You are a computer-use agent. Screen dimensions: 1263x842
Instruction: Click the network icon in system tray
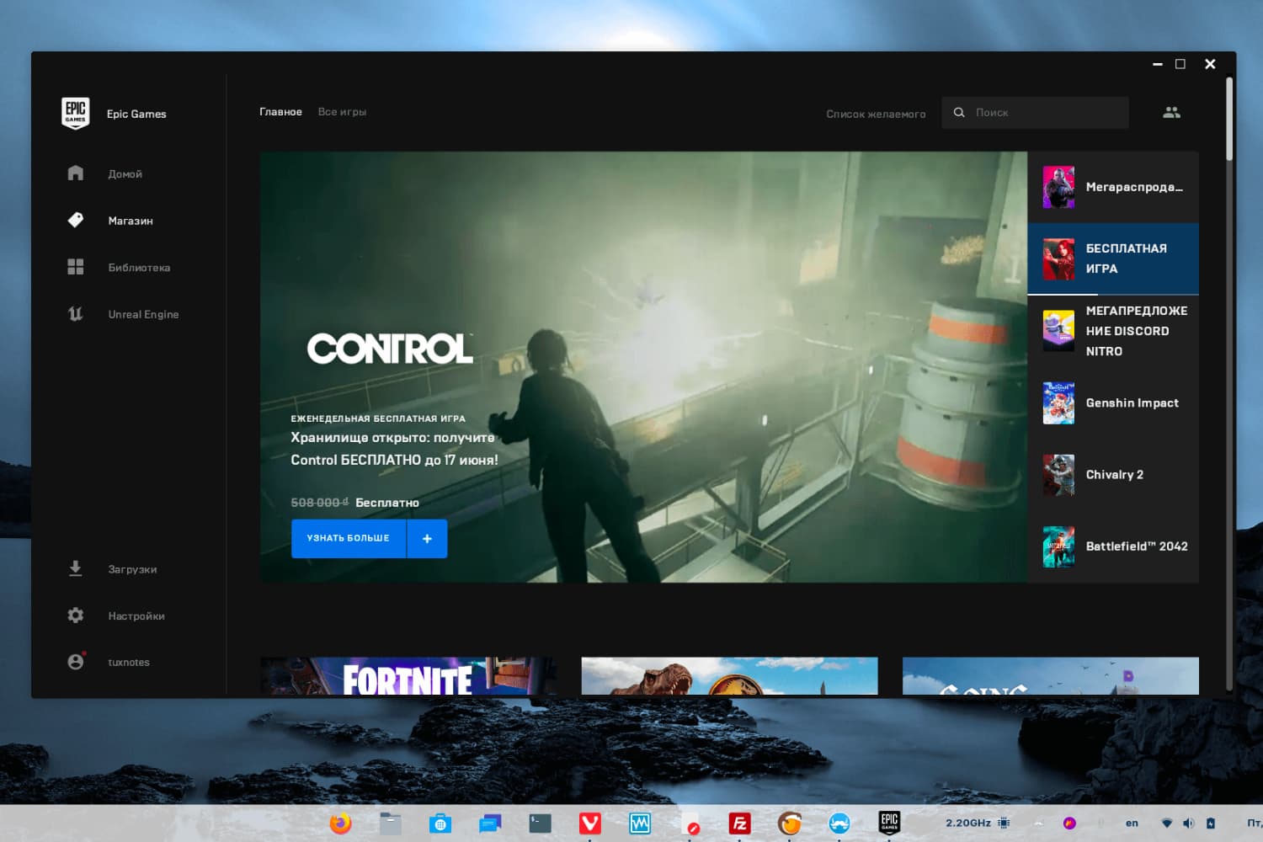click(1166, 823)
